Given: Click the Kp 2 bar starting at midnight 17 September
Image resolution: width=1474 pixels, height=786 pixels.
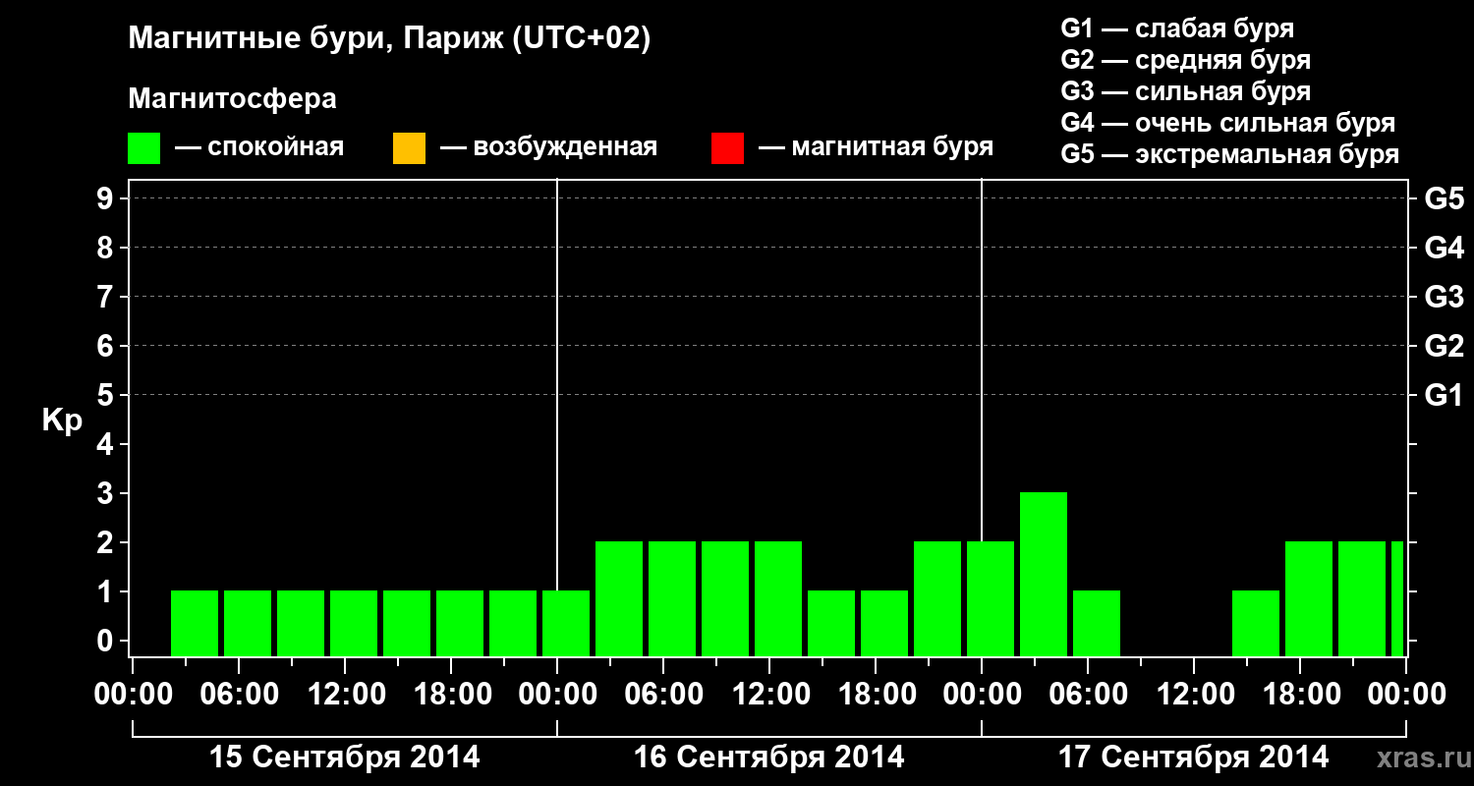Looking at the screenshot, I should (991, 598).
